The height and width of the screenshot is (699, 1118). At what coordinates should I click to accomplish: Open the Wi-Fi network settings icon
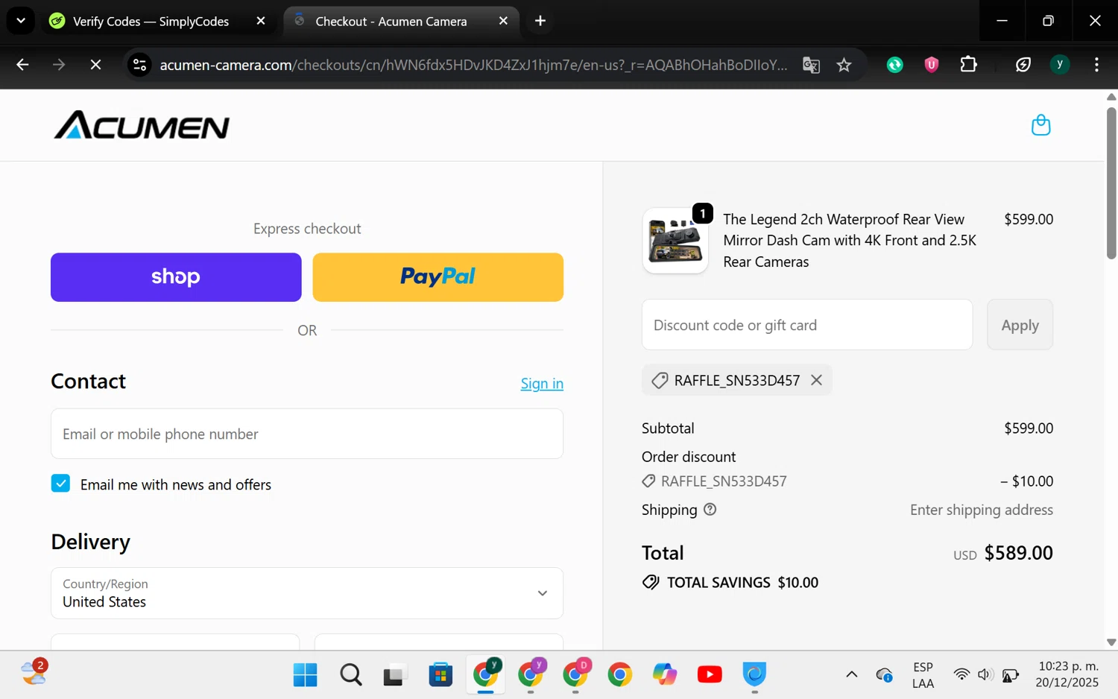[961, 674]
